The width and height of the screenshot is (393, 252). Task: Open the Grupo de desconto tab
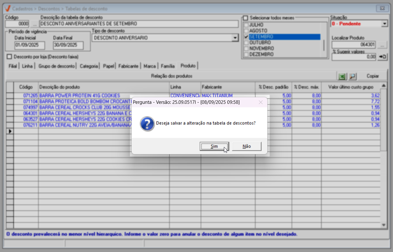click(x=57, y=66)
